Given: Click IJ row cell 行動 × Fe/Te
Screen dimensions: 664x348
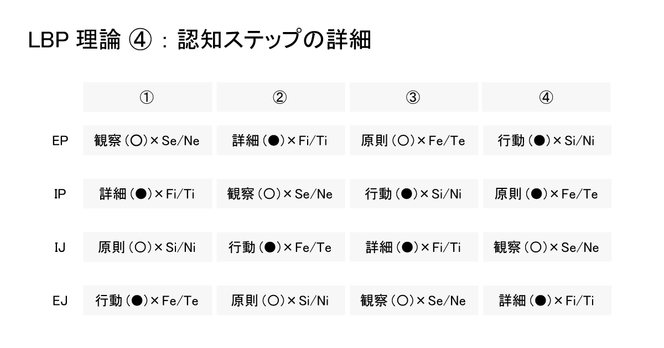Looking at the screenshot, I should pyautogui.click(x=281, y=247).
